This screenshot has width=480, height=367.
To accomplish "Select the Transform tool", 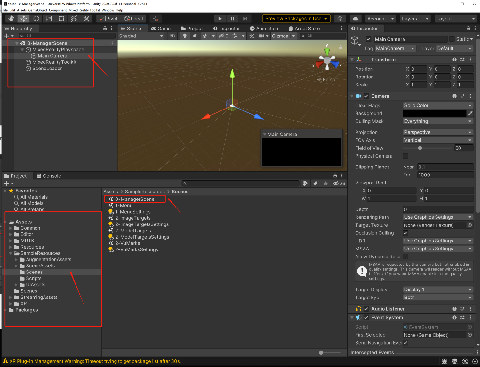I will (74, 19).
